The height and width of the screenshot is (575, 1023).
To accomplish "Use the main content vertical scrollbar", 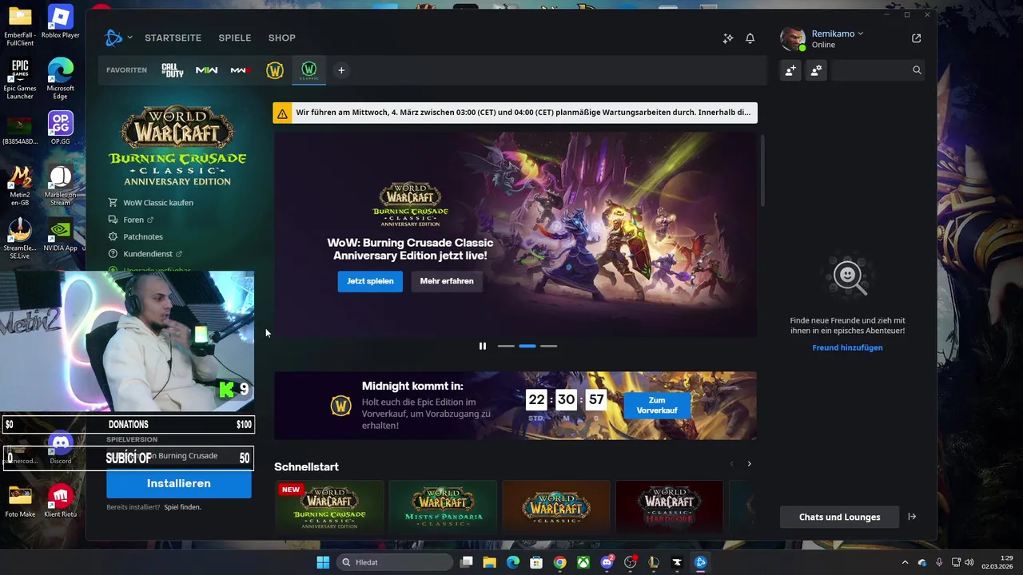I will pos(762,172).
